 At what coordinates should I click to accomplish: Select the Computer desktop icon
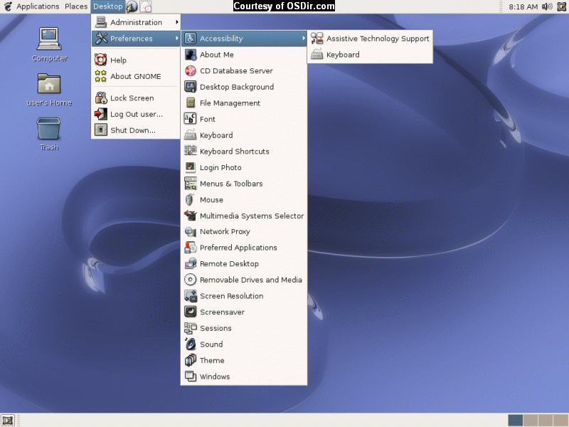[49, 44]
